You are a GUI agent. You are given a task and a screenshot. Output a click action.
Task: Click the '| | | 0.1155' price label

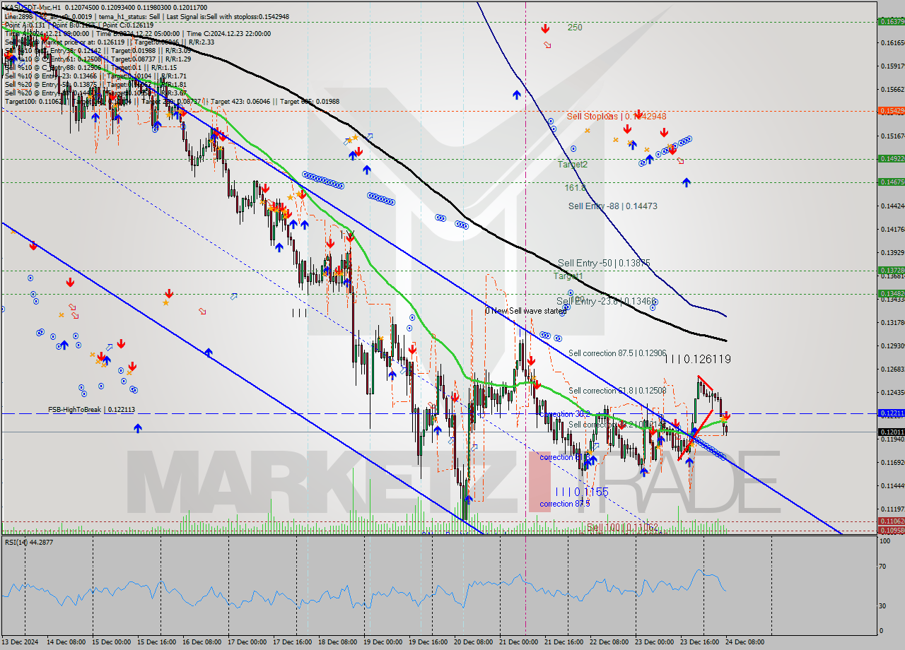point(581,491)
